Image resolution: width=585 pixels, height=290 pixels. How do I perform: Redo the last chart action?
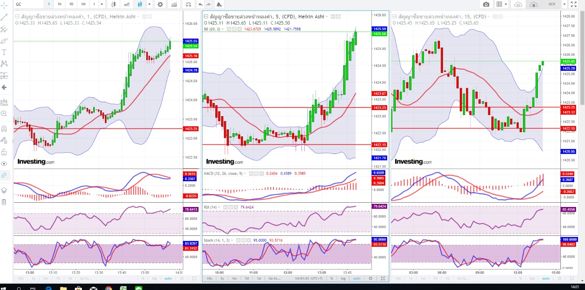coord(209,4)
